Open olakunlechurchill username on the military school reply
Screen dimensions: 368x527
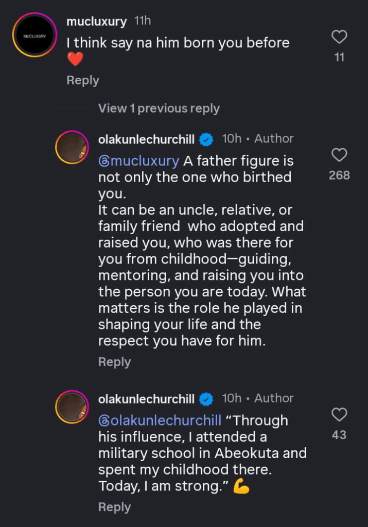point(146,399)
